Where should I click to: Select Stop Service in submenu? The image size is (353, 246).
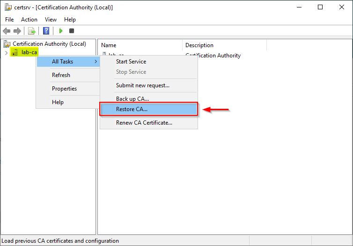[x=149, y=72]
